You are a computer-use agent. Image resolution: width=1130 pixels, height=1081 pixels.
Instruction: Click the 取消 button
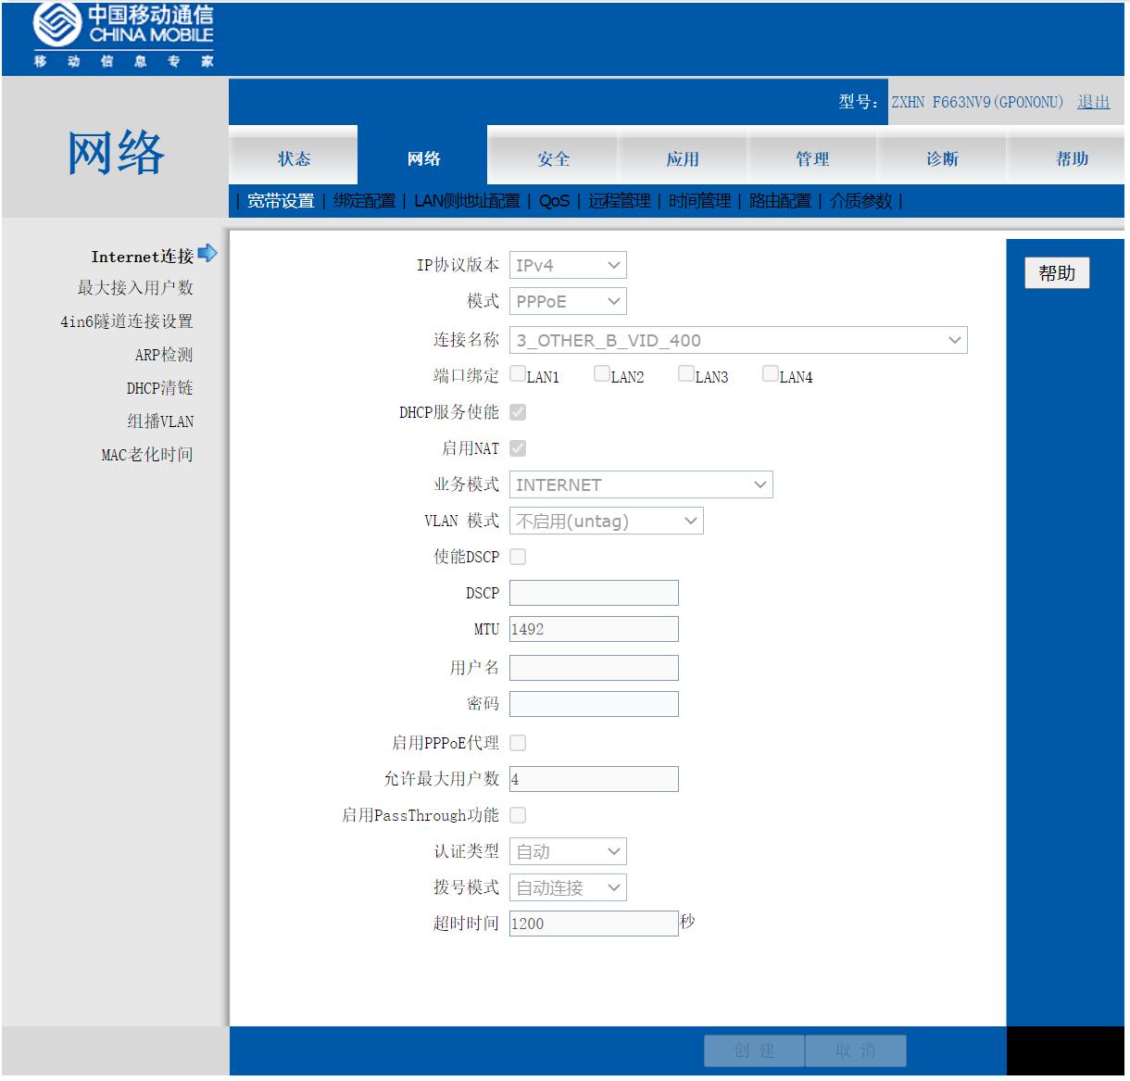(855, 1050)
